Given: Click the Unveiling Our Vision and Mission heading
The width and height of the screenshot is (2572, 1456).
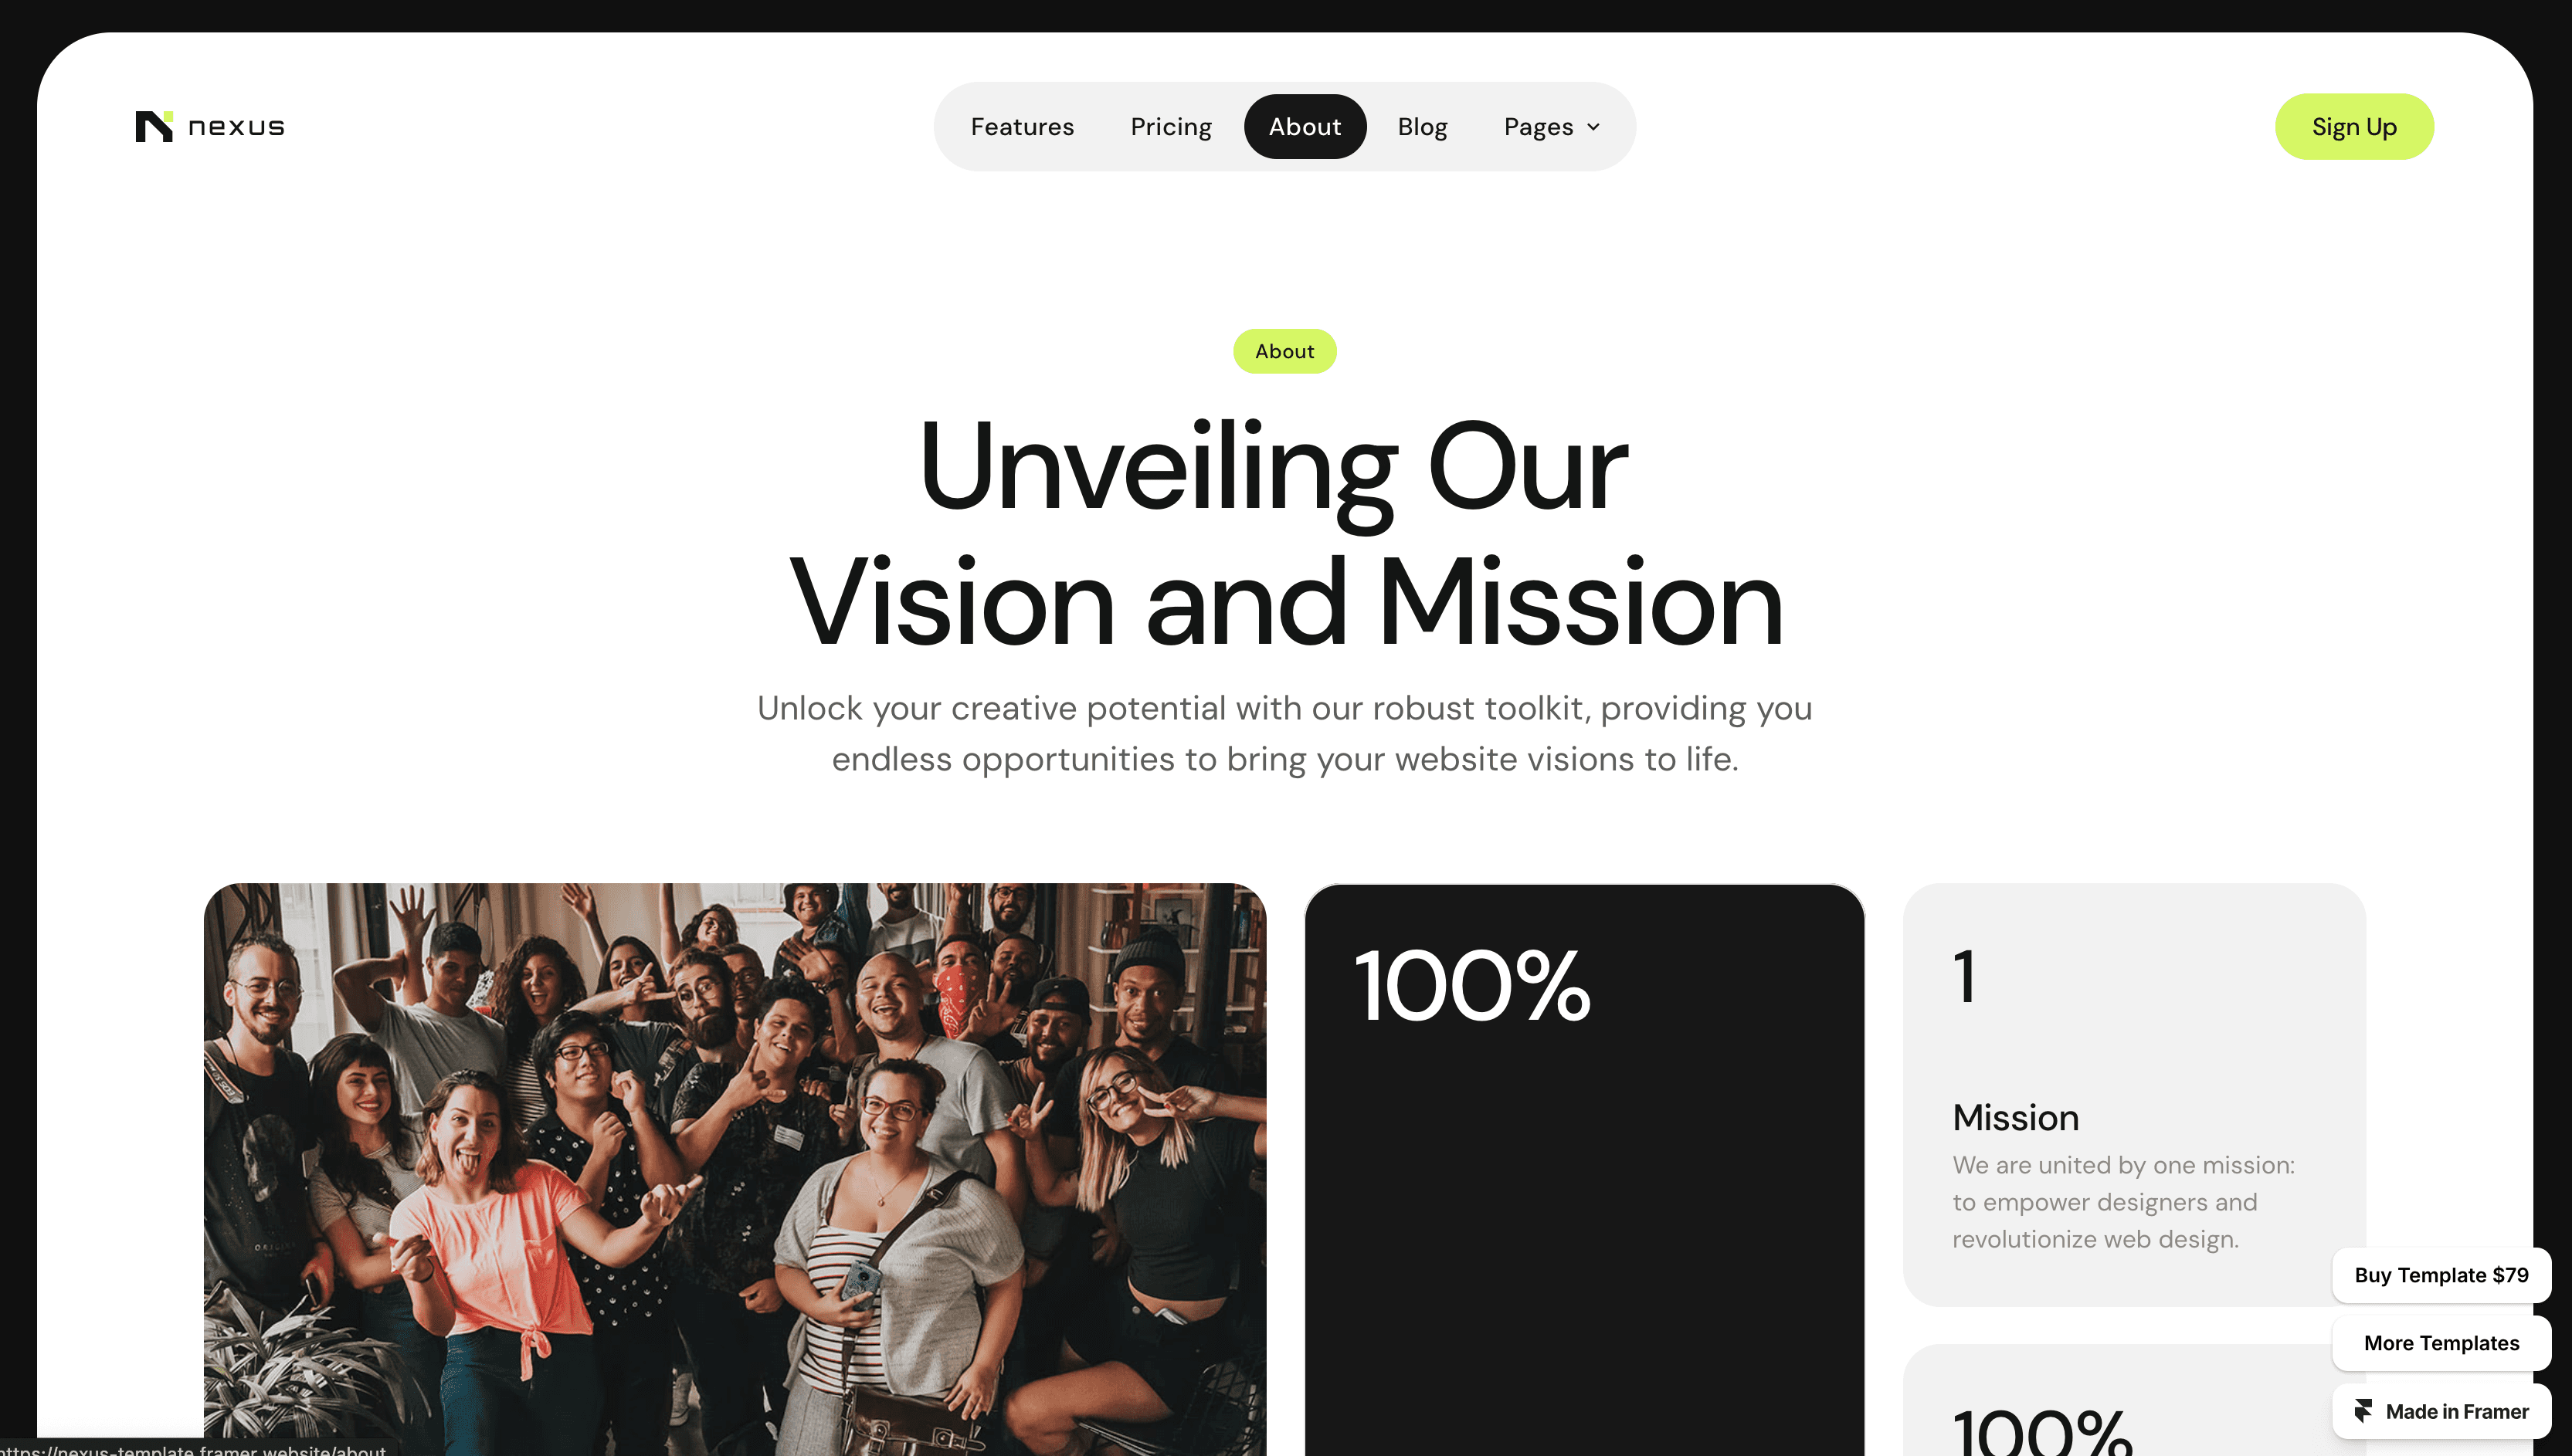Looking at the screenshot, I should (1285, 534).
